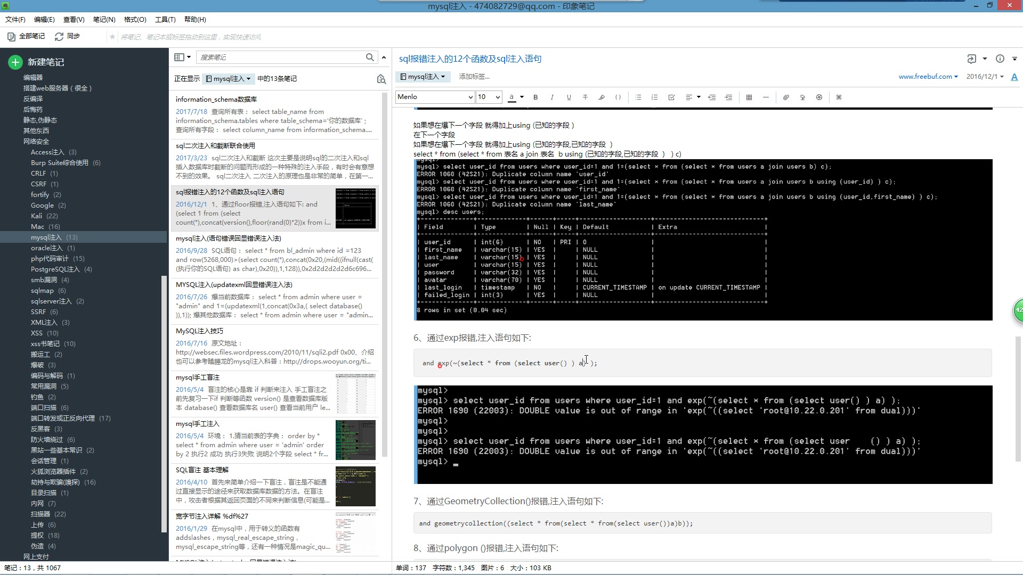Toggle italic formatting in the editor toolbar
Viewport: 1023px width, 575px height.
tap(552, 97)
